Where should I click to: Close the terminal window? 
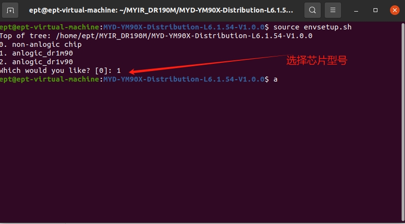[x=395, y=10]
